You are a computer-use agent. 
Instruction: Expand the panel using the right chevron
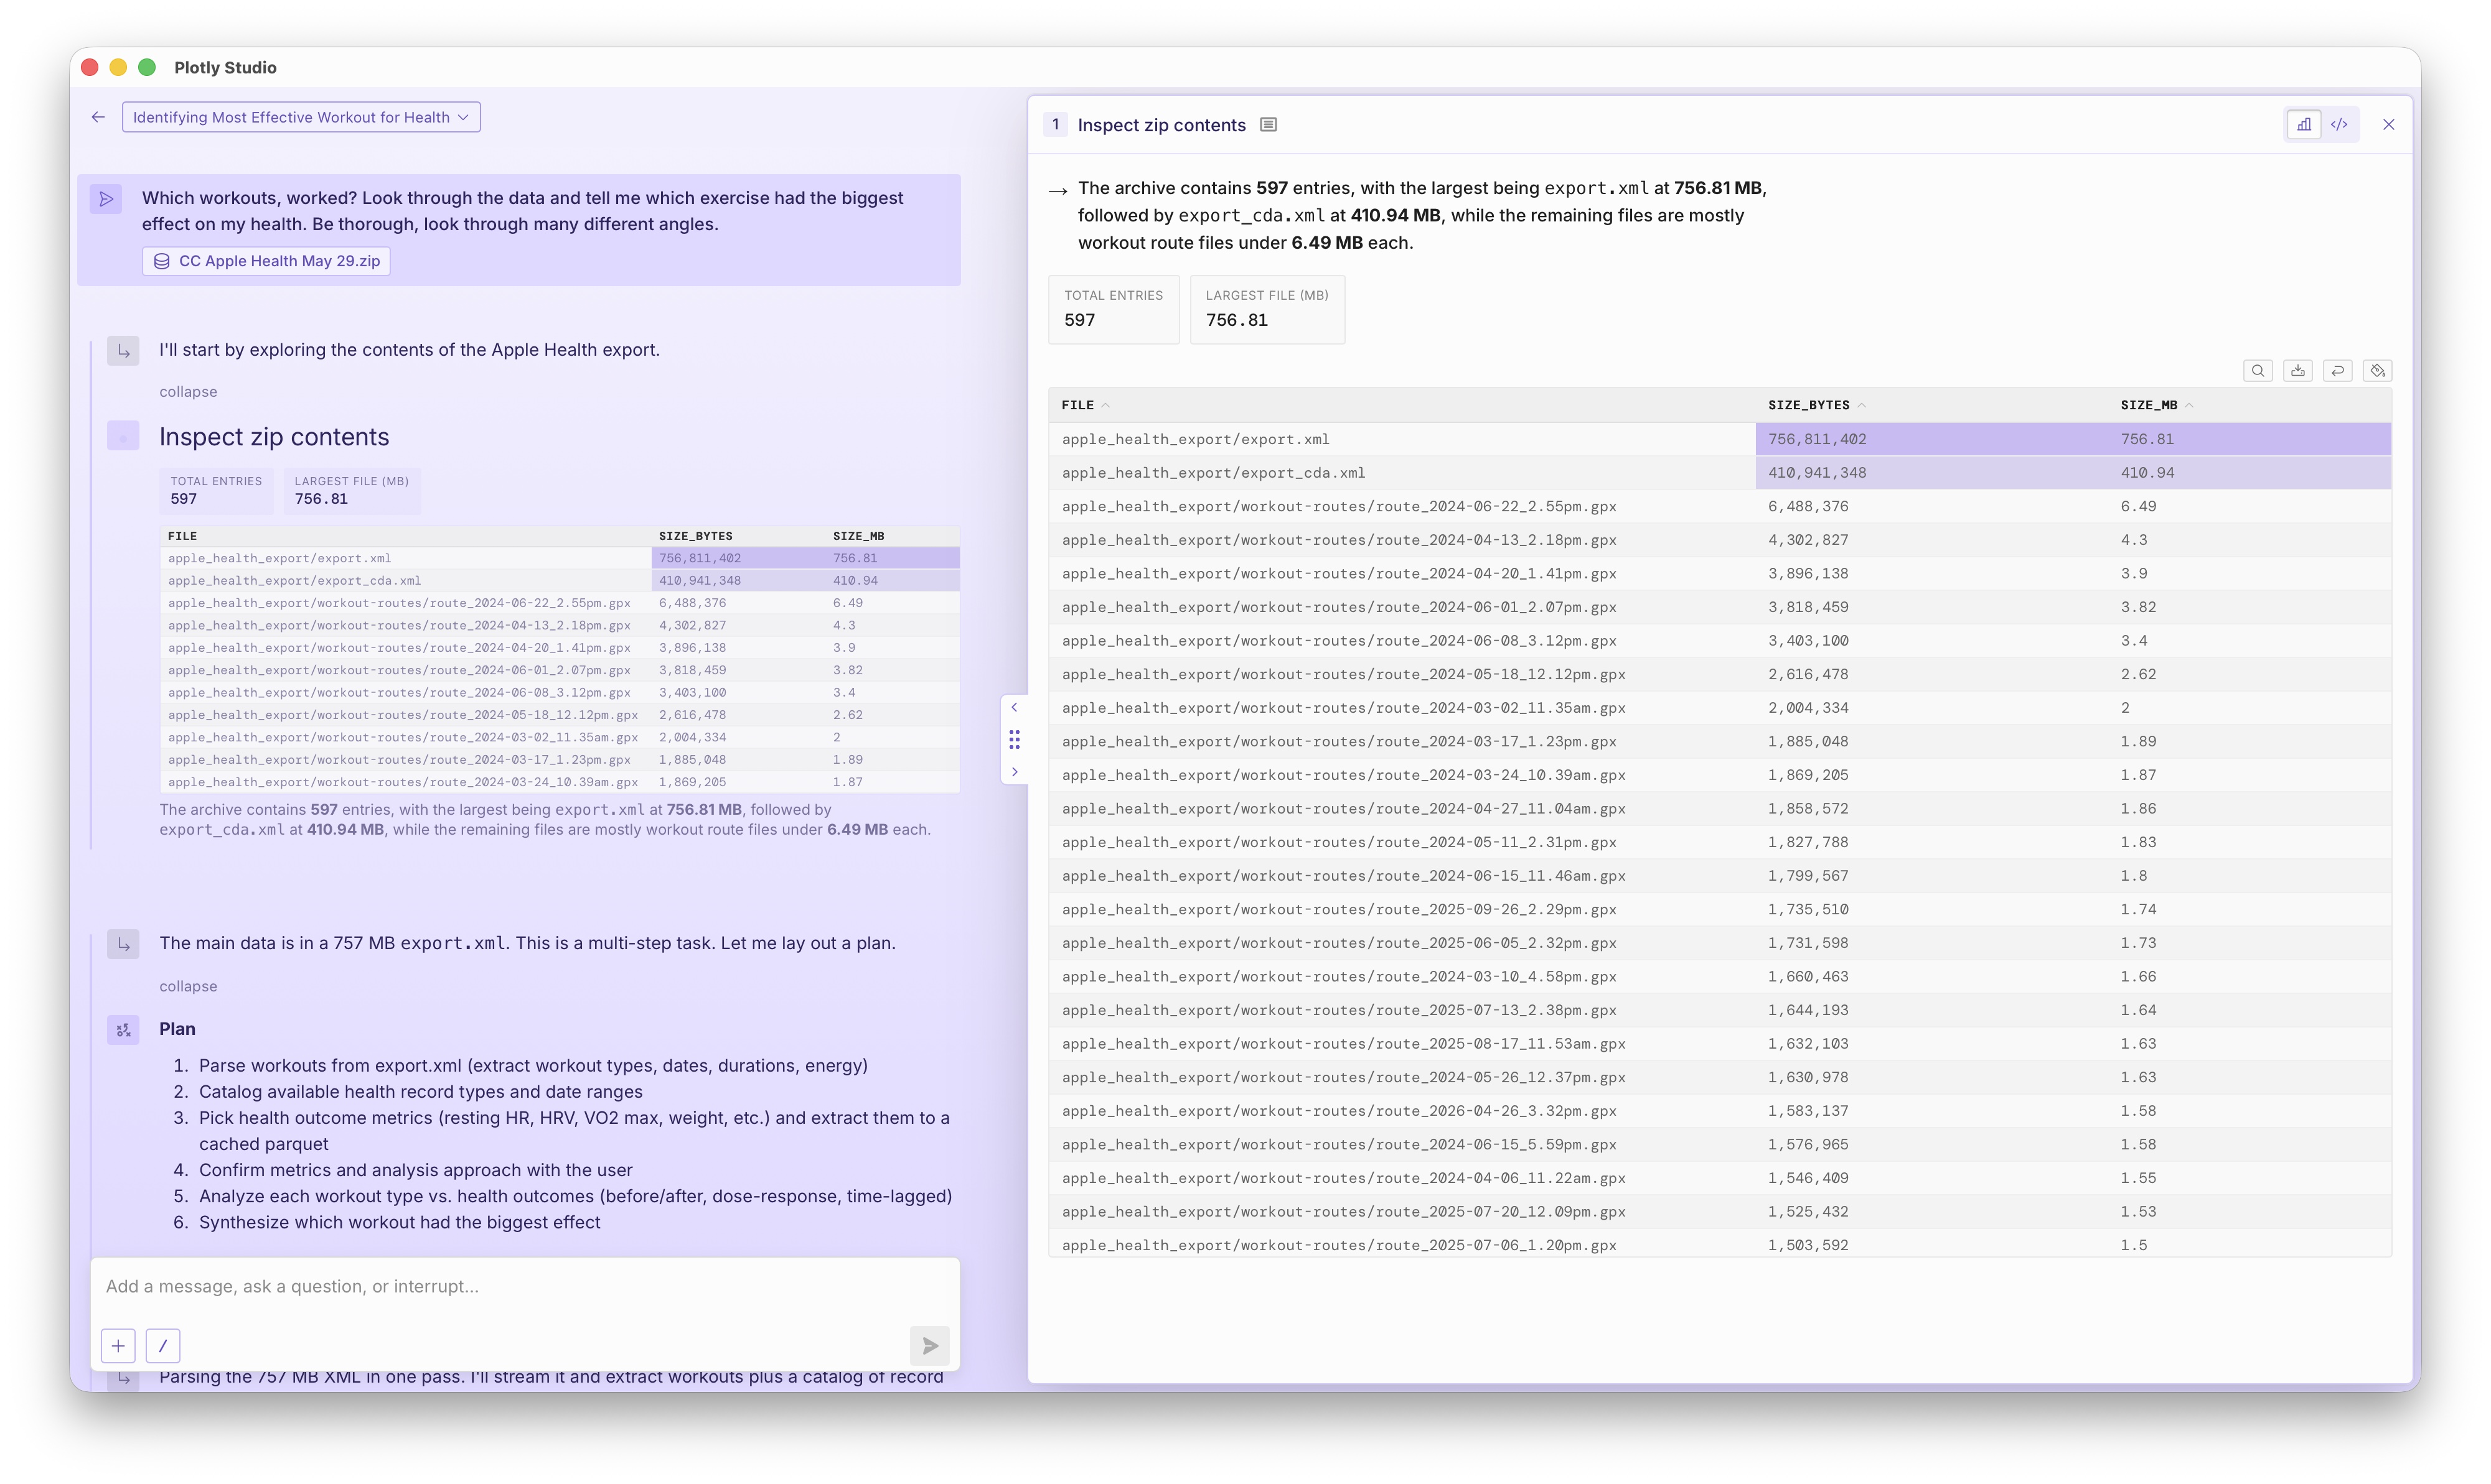click(x=1014, y=772)
